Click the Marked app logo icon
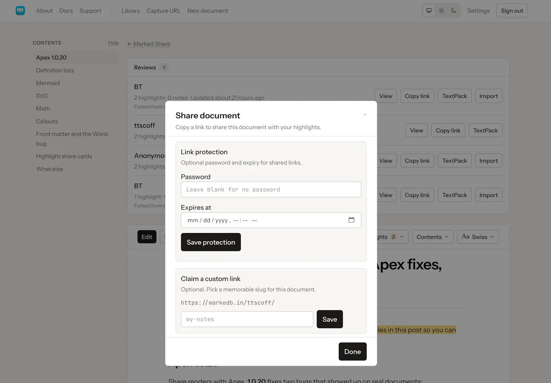The image size is (551, 383). coord(20,11)
